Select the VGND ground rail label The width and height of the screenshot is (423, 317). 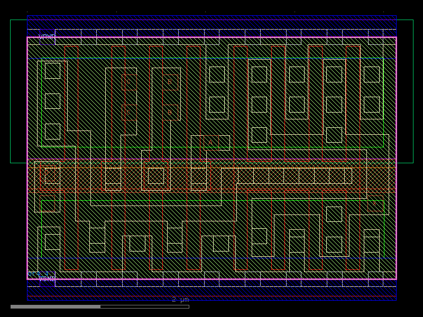tap(47, 278)
